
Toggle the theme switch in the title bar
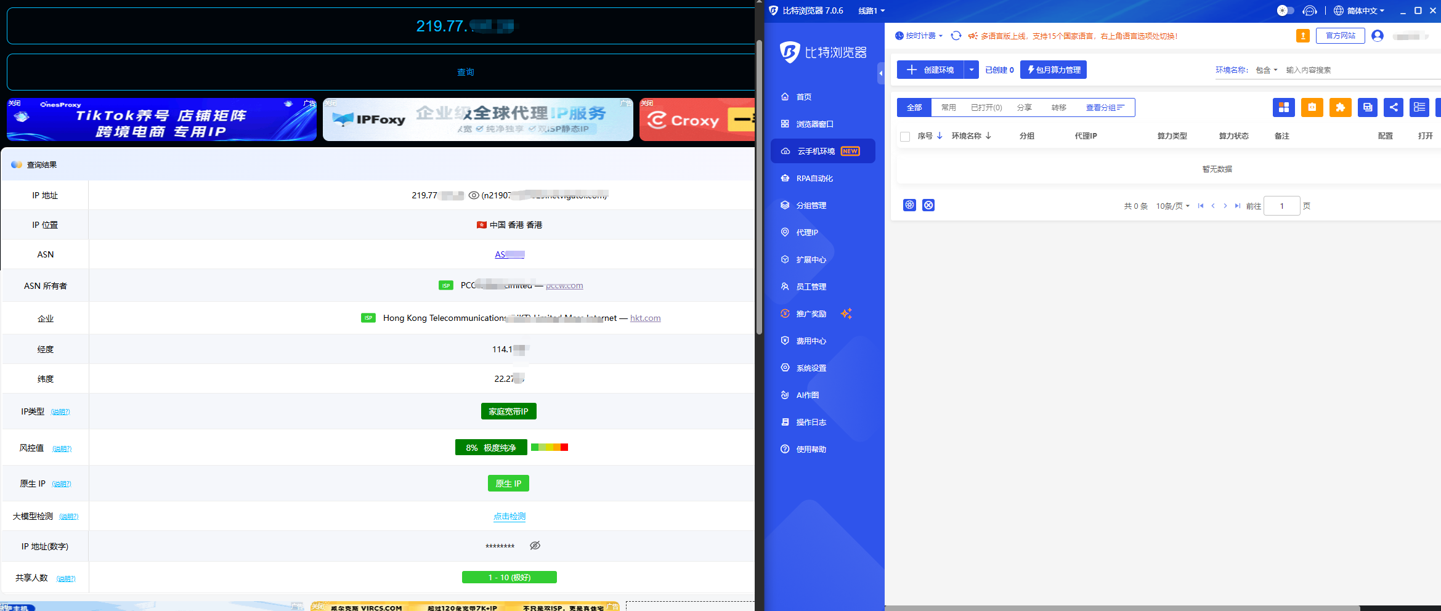pyautogui.click(x=1285, y=10)
